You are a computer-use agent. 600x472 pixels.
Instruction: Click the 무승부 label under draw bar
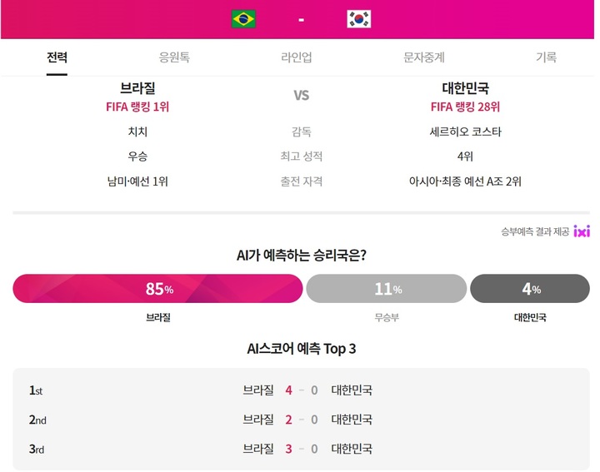[387, 317]
